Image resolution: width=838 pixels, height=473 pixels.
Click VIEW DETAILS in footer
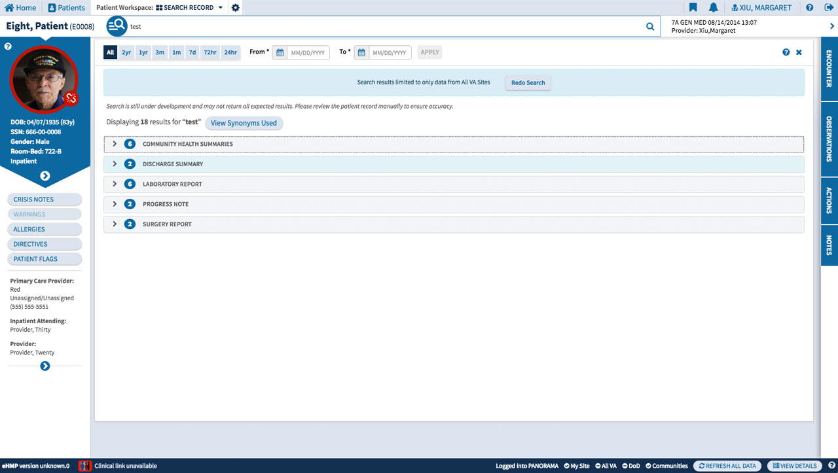tap(795, 466)
